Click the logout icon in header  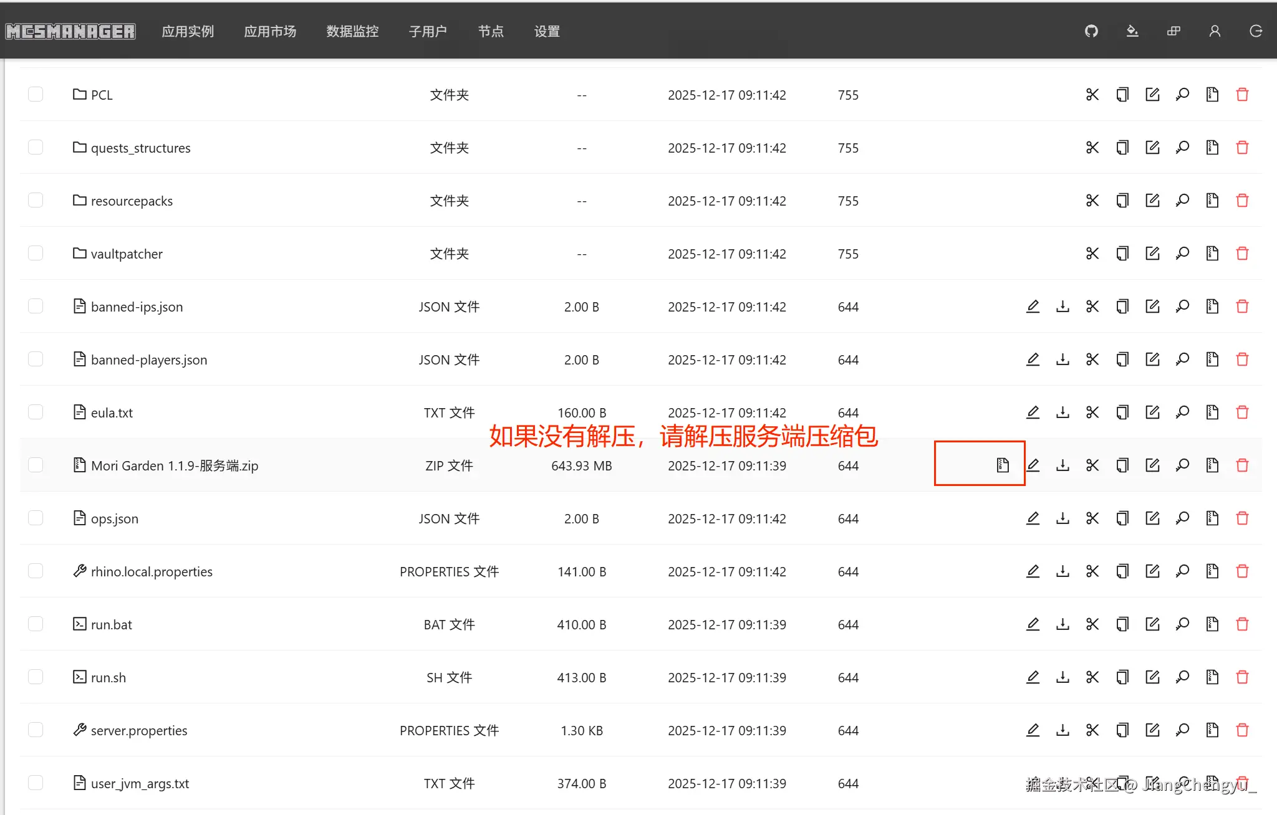pos(1256,31)
